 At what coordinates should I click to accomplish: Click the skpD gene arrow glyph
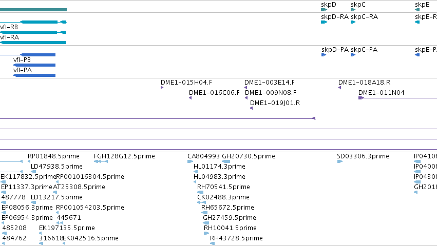click(x=324, y=10)
